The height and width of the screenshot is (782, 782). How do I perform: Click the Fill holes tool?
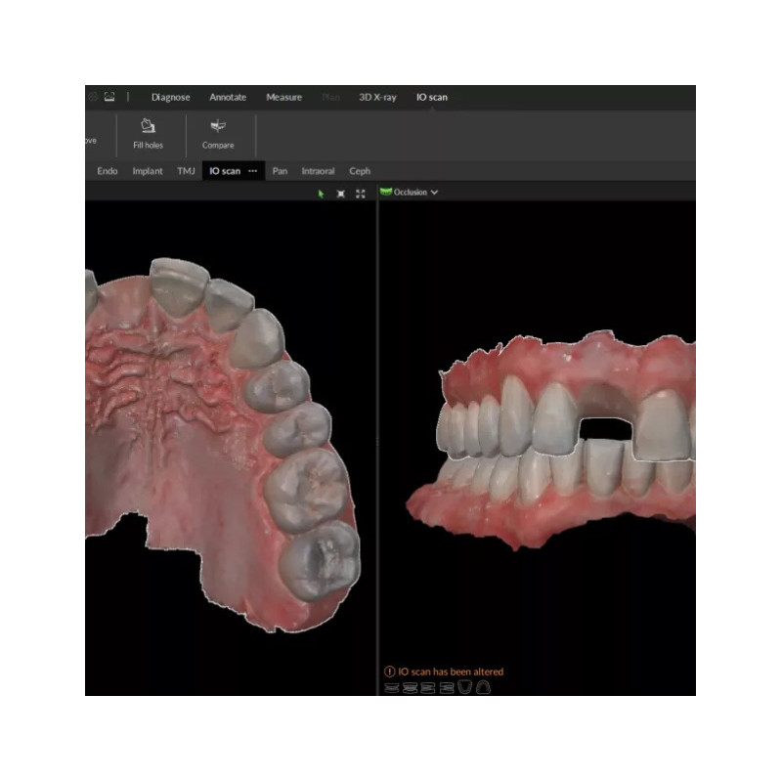[148, 134]
